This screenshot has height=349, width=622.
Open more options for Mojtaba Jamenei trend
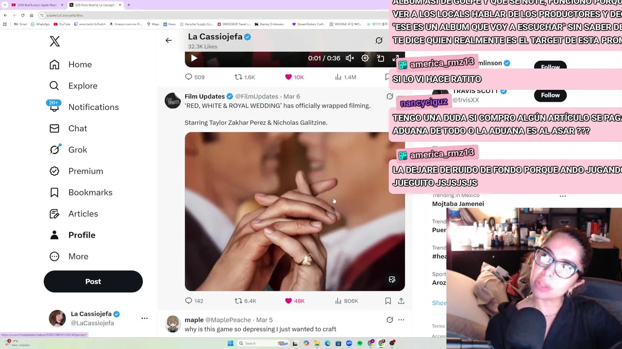(x=563, y=196)
